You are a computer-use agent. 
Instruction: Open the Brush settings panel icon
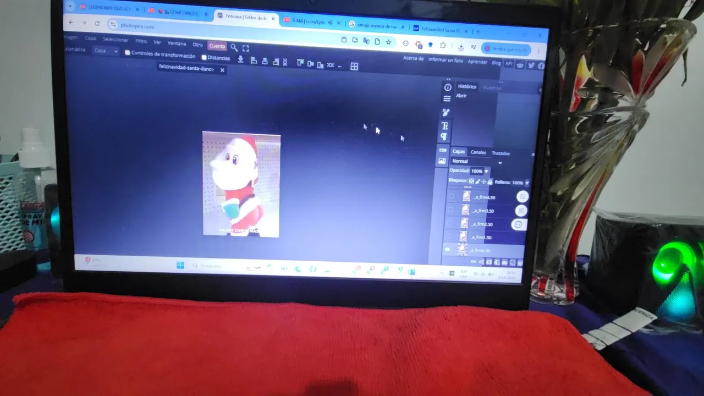(446, 112)
